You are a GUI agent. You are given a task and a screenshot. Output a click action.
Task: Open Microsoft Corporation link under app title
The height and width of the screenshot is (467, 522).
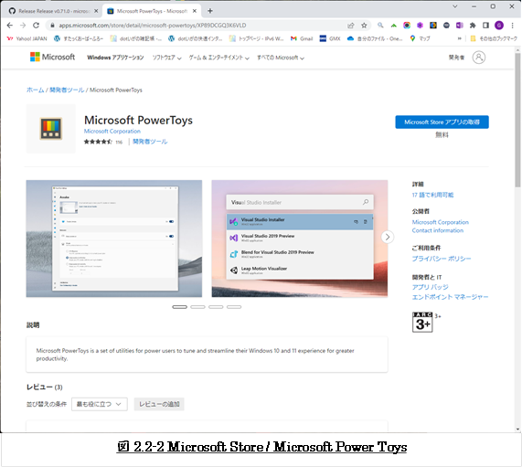click(x=112, y=132)
